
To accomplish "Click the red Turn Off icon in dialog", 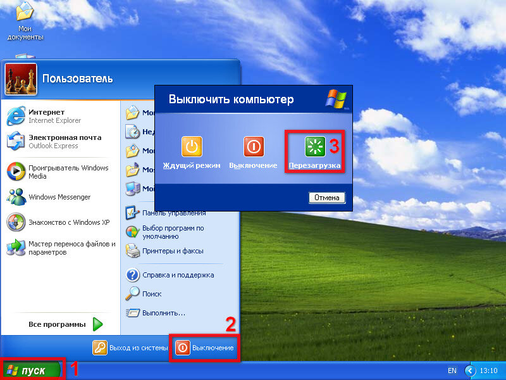I will point(254,146).
